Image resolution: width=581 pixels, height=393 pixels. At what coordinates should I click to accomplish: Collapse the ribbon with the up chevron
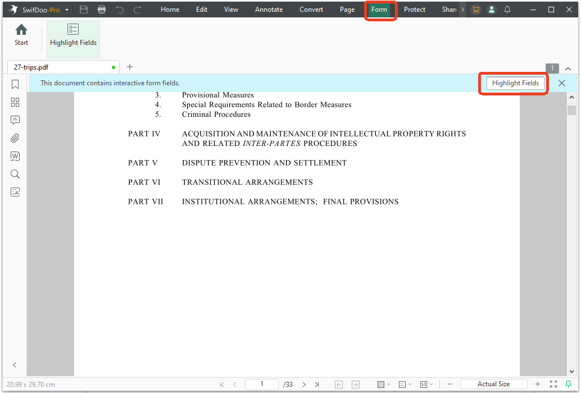[568, 68]
